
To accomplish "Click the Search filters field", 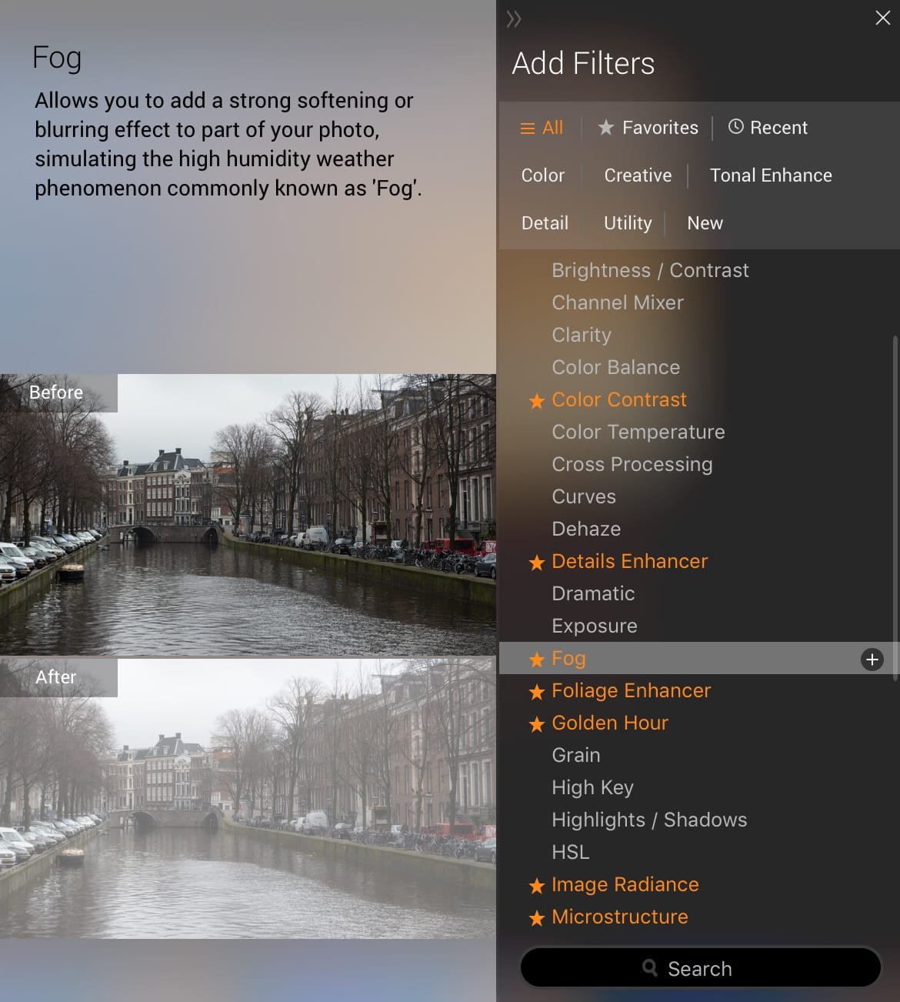I will pos(700,968).
